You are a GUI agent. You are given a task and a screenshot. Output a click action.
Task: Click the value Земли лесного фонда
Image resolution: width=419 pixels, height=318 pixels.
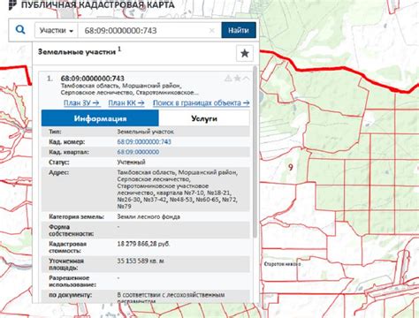click(149, 216)
